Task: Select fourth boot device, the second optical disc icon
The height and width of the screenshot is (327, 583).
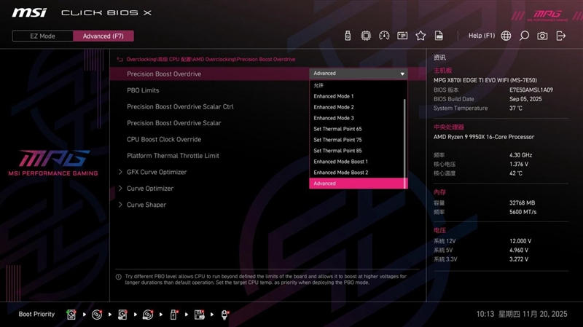Action: (148, 315)
